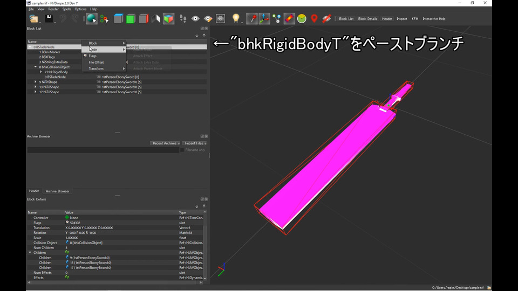518x291 pixels.
Task: Click the select vertices tool icon
Action: [104, 19]
